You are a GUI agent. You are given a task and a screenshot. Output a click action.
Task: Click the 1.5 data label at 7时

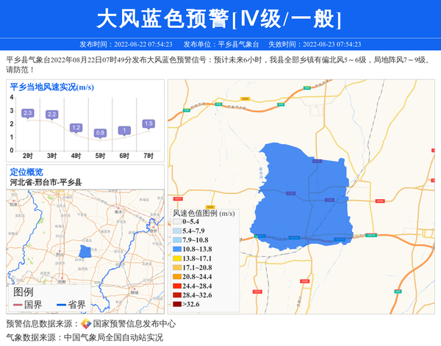[x=148, y=123]
